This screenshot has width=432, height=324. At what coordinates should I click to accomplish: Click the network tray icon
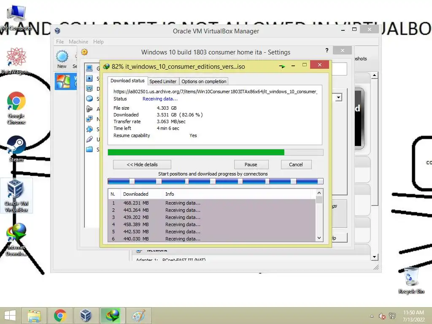coord(392,316)
